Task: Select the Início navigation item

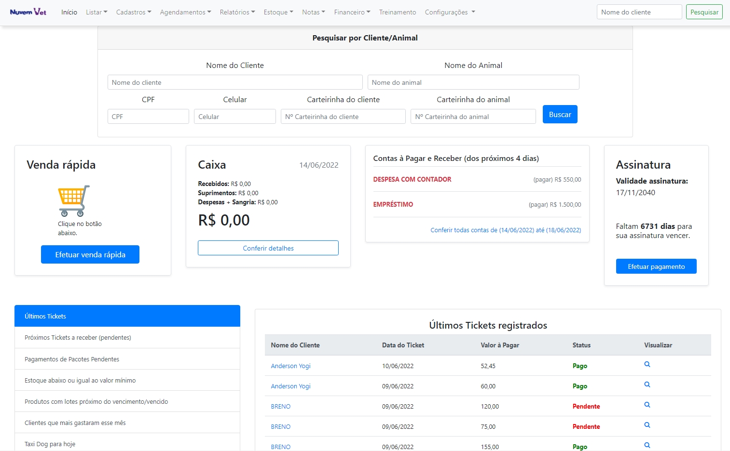Action: (x=69, y=12)
